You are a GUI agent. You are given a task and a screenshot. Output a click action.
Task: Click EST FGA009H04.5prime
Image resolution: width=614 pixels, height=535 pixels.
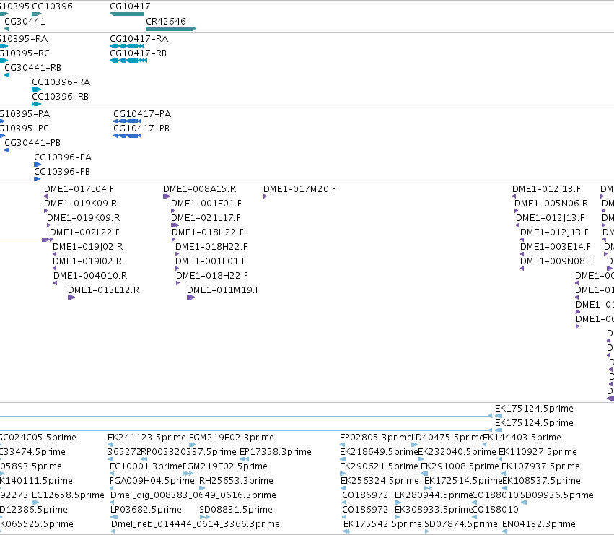pos(152,481)
